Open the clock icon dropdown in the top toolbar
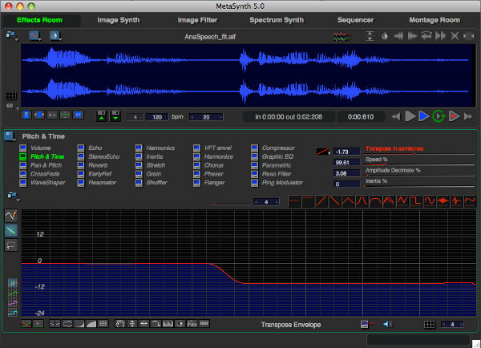 pyautogui.click(x=55, y=36)
